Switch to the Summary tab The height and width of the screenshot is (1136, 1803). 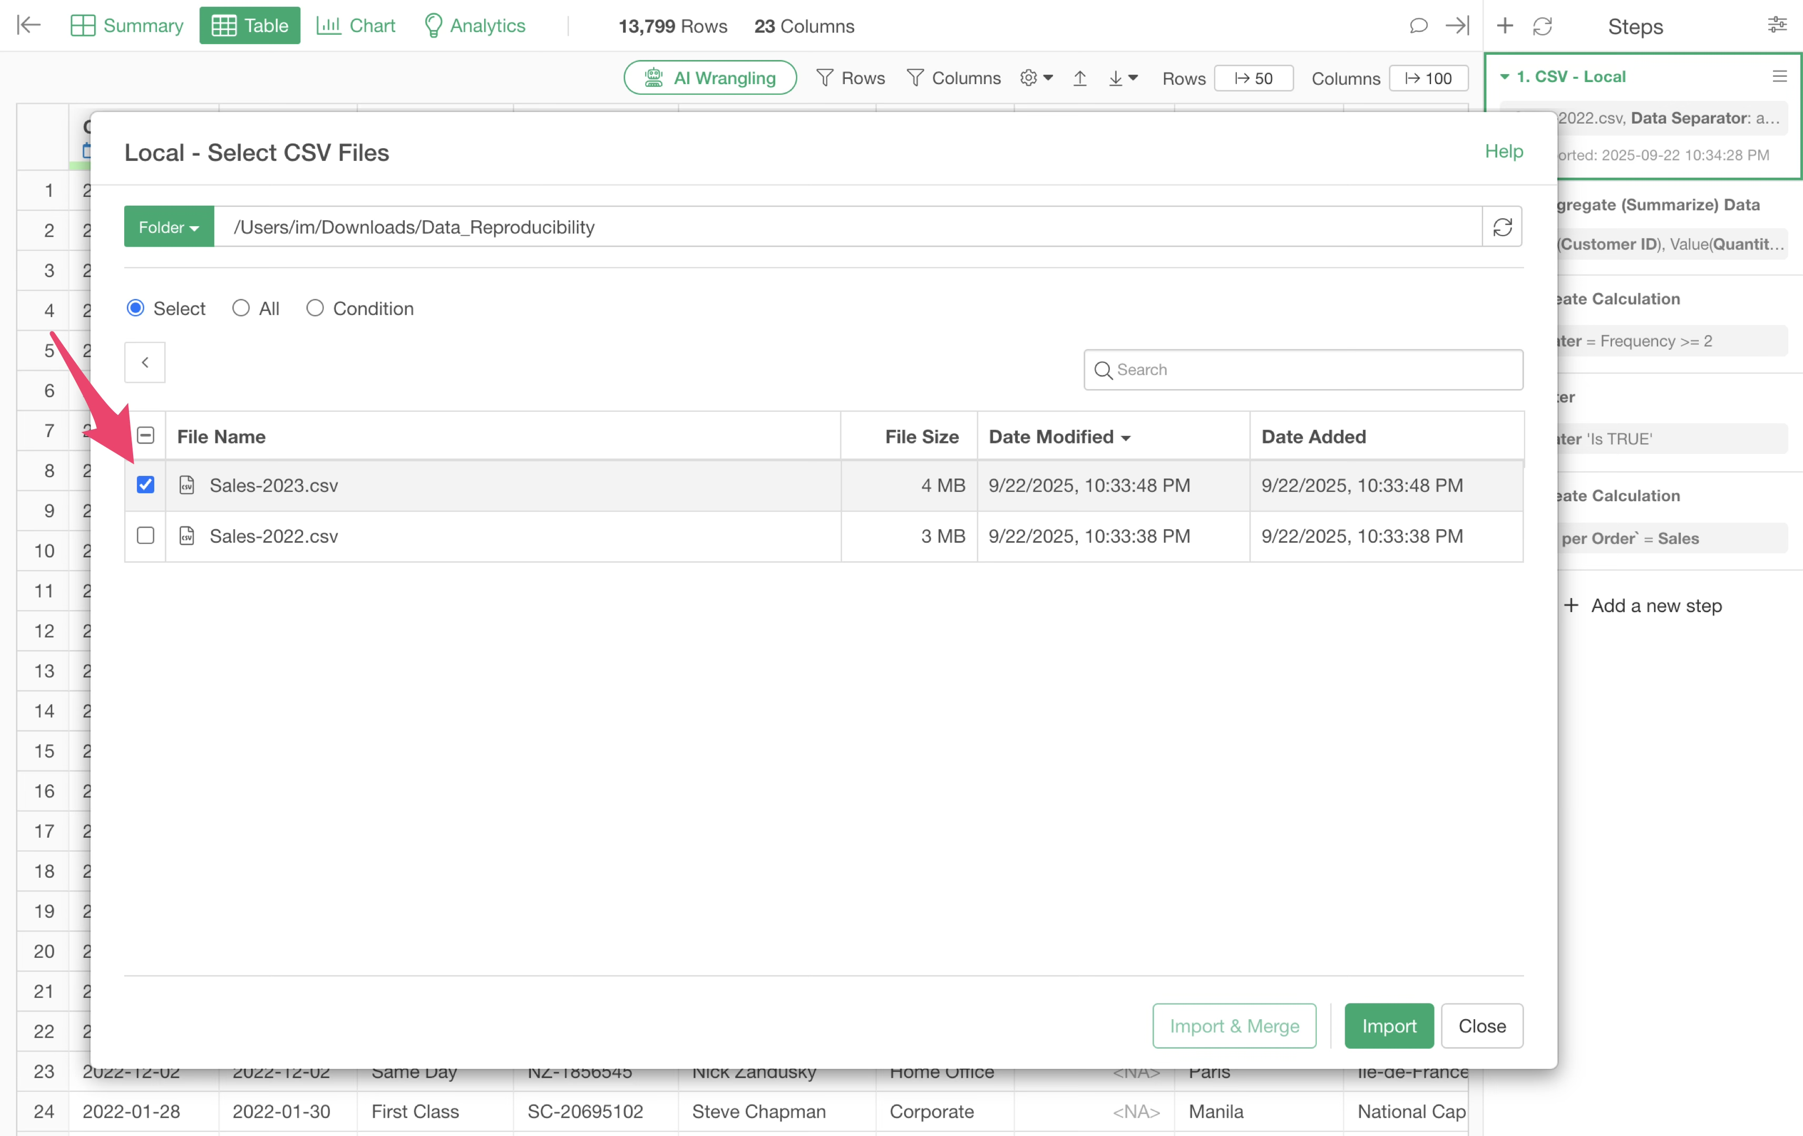click(127, 25)
